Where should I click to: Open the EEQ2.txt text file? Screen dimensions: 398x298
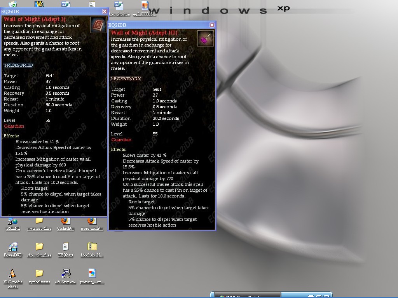pos(65,247)
